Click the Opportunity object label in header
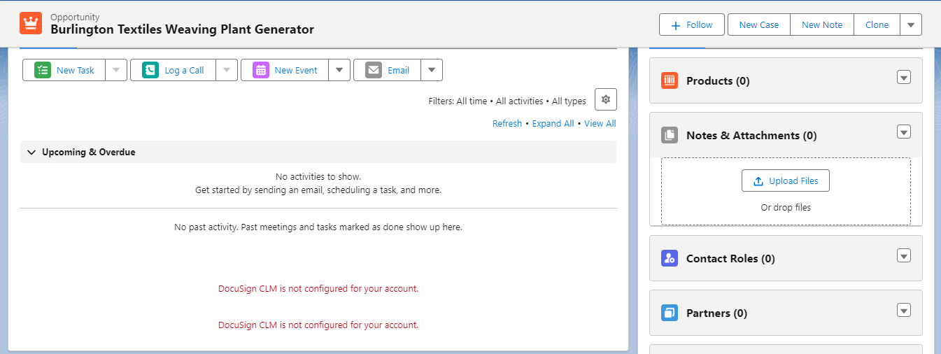Image resolution: width=941 pixels, height=354 pixels. click(75, 17)
